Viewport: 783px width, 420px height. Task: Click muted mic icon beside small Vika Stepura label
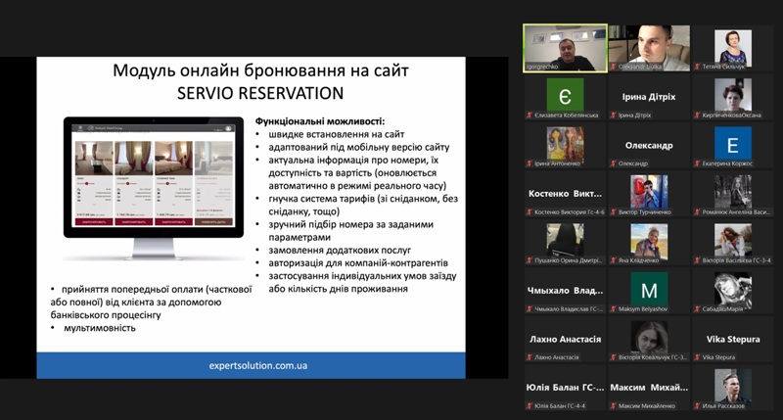[697, 357]
